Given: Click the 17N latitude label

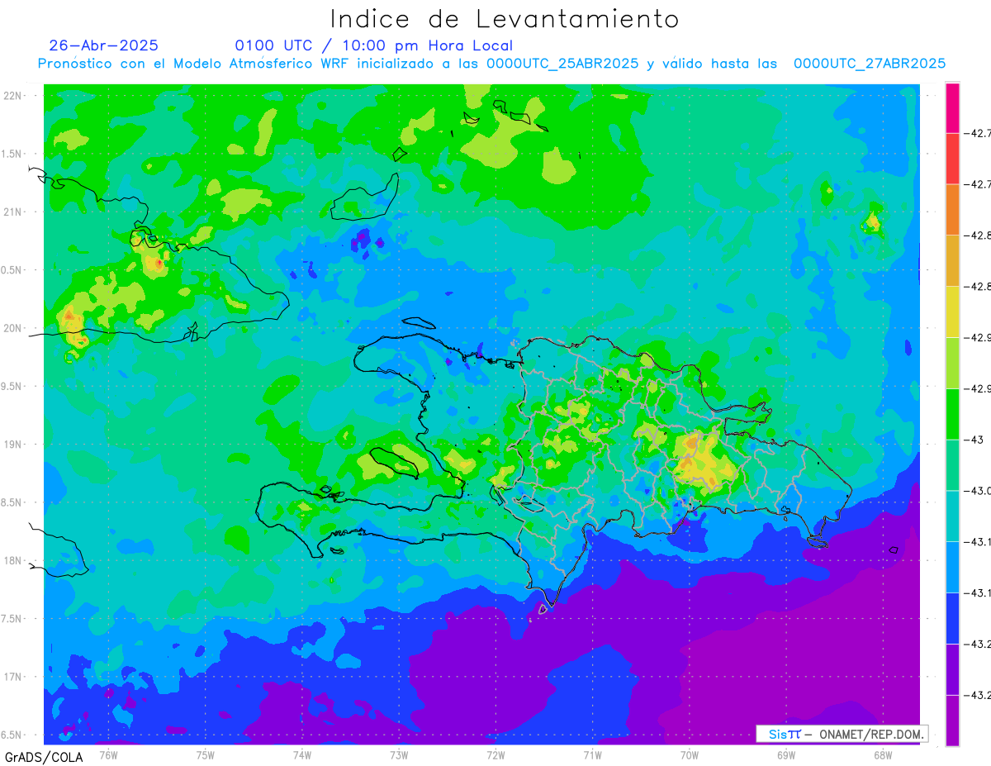Looking at the screenshot, I should [14, 677].
